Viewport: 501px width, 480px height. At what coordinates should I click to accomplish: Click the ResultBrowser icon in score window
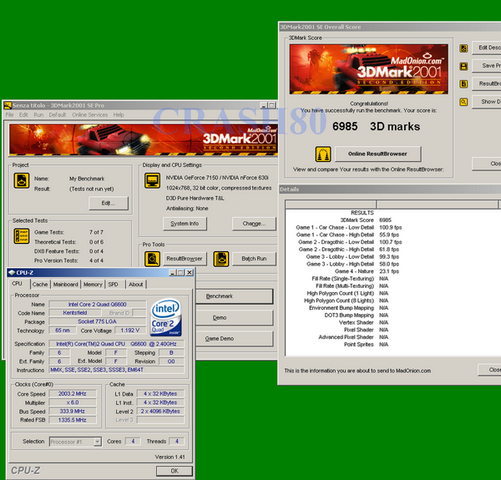(463, 84)
